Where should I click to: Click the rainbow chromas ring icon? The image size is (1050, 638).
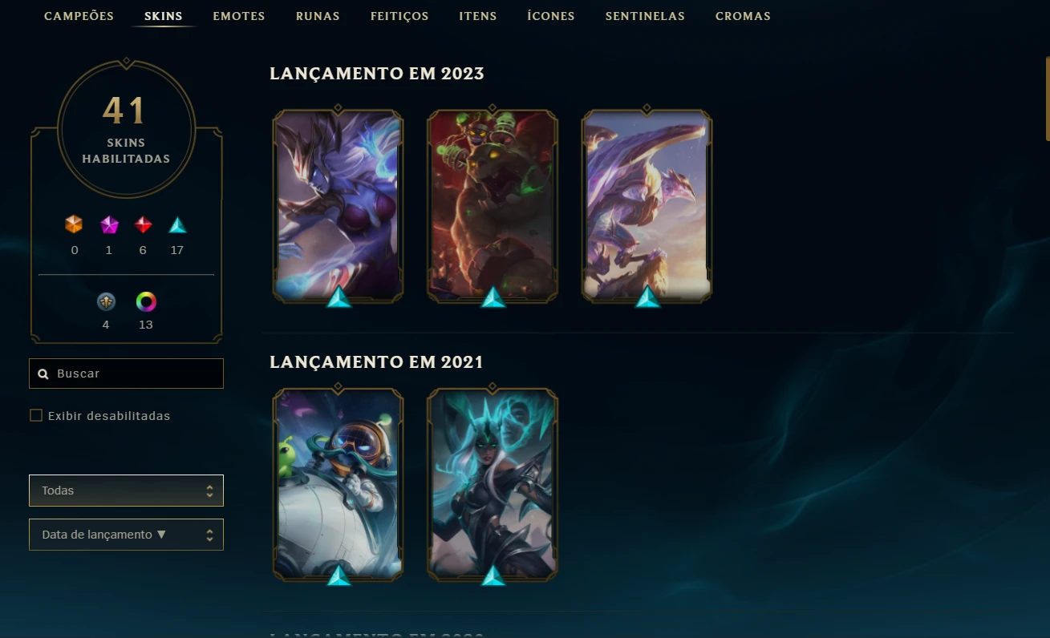tap(145, 301)
